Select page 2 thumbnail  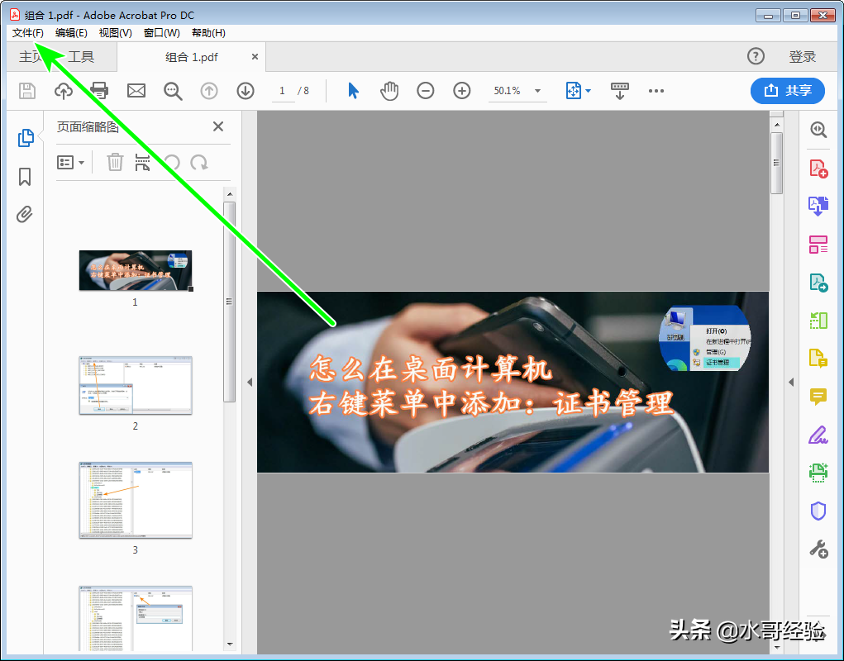coord(136,385)
